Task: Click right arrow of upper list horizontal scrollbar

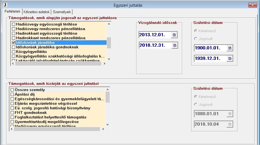Action: [x=104, y=64]
